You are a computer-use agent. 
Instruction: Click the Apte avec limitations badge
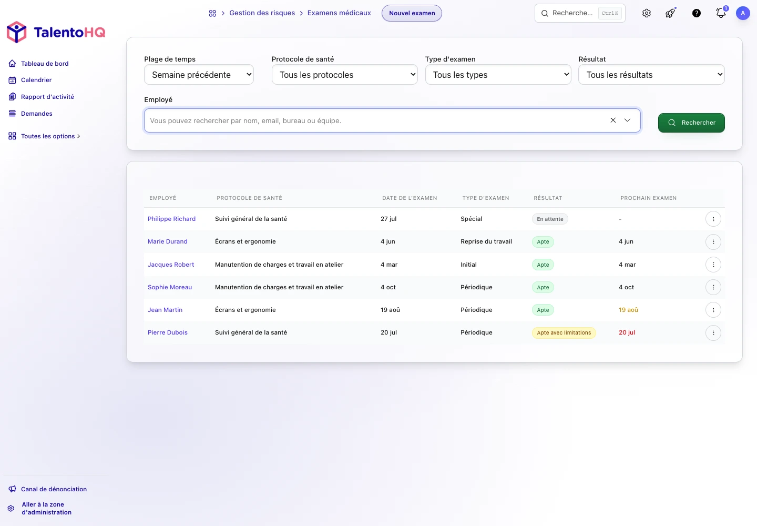point(564,333)
